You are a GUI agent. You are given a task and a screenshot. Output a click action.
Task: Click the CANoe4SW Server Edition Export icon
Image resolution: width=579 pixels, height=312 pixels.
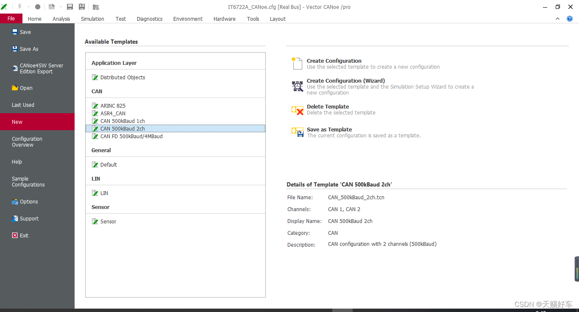point(15,68)
